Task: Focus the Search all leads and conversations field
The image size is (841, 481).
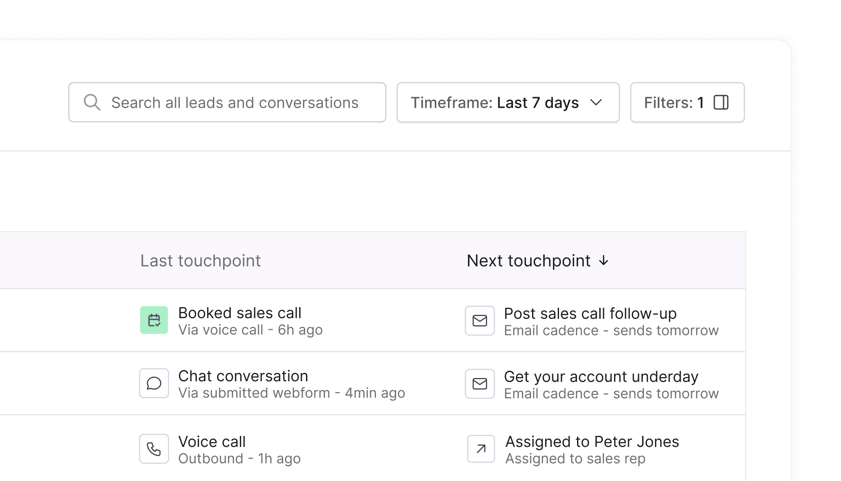Action: 234,102
